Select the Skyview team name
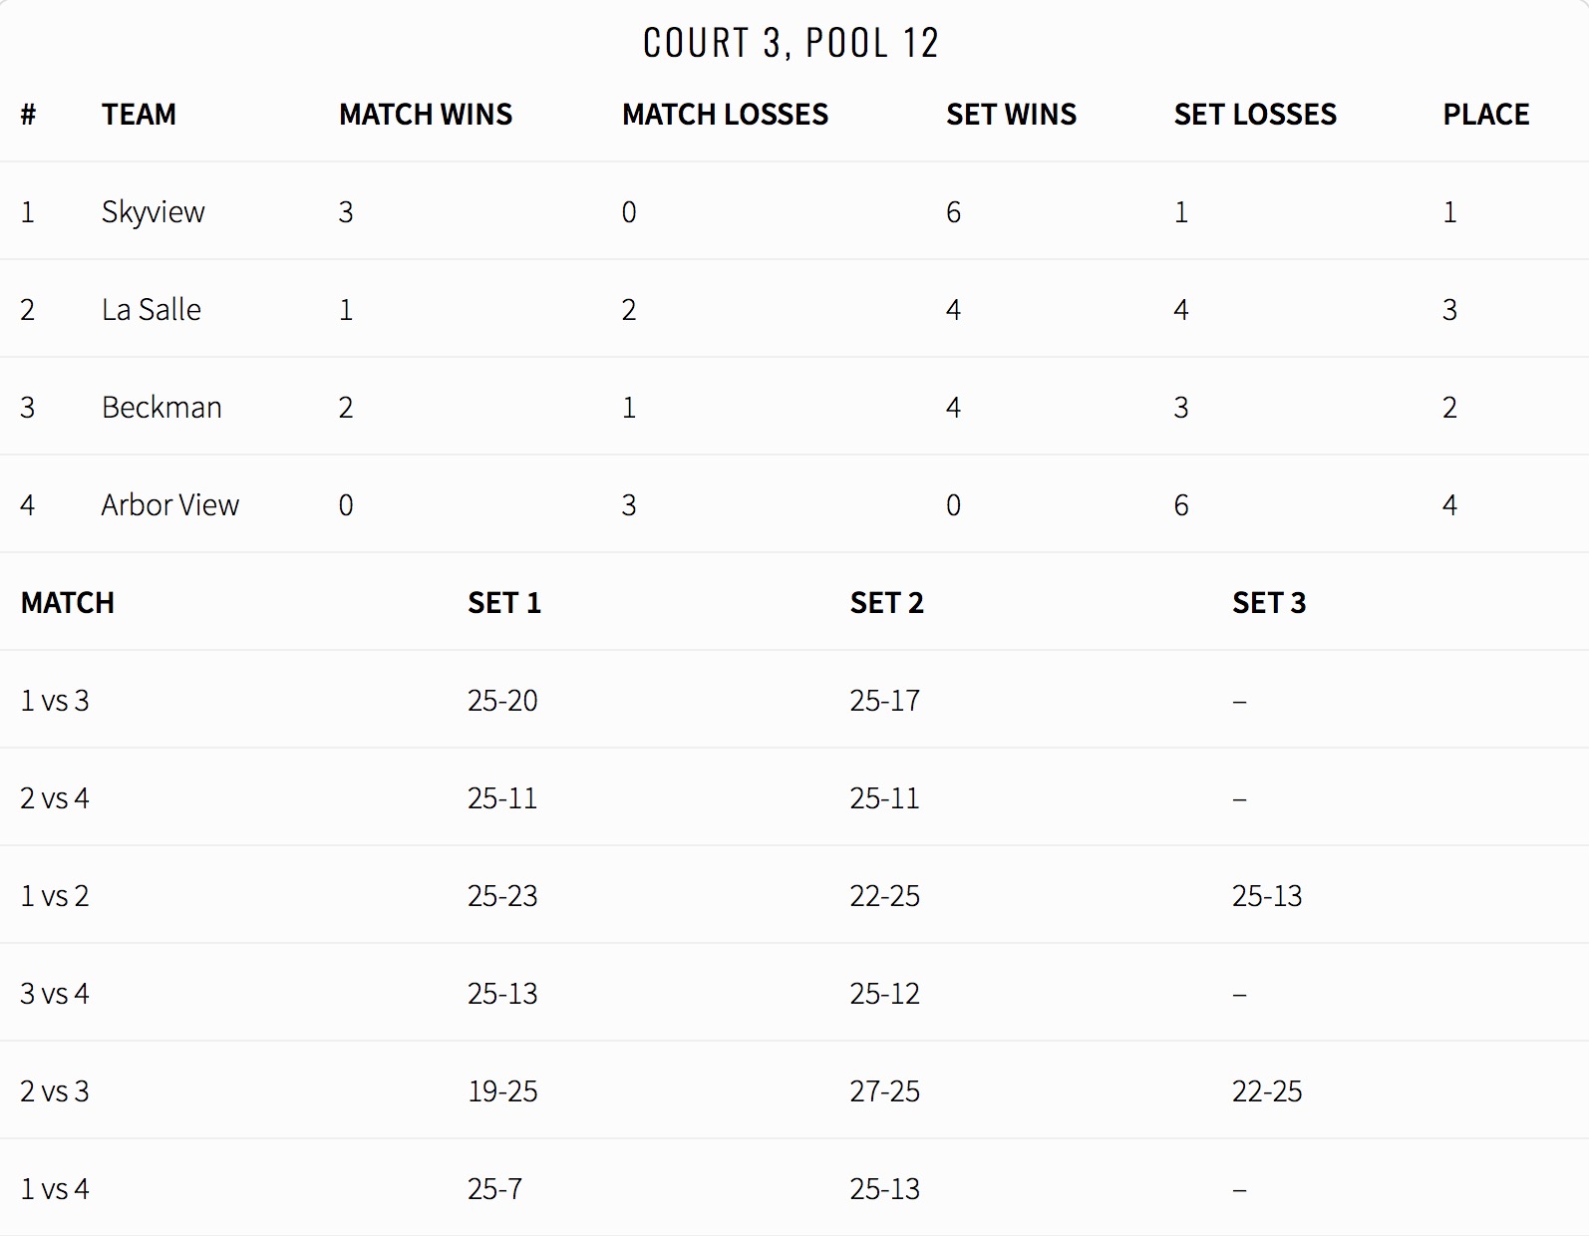Viewport: 1589px width, 1236px height. (x=154, y=212)
